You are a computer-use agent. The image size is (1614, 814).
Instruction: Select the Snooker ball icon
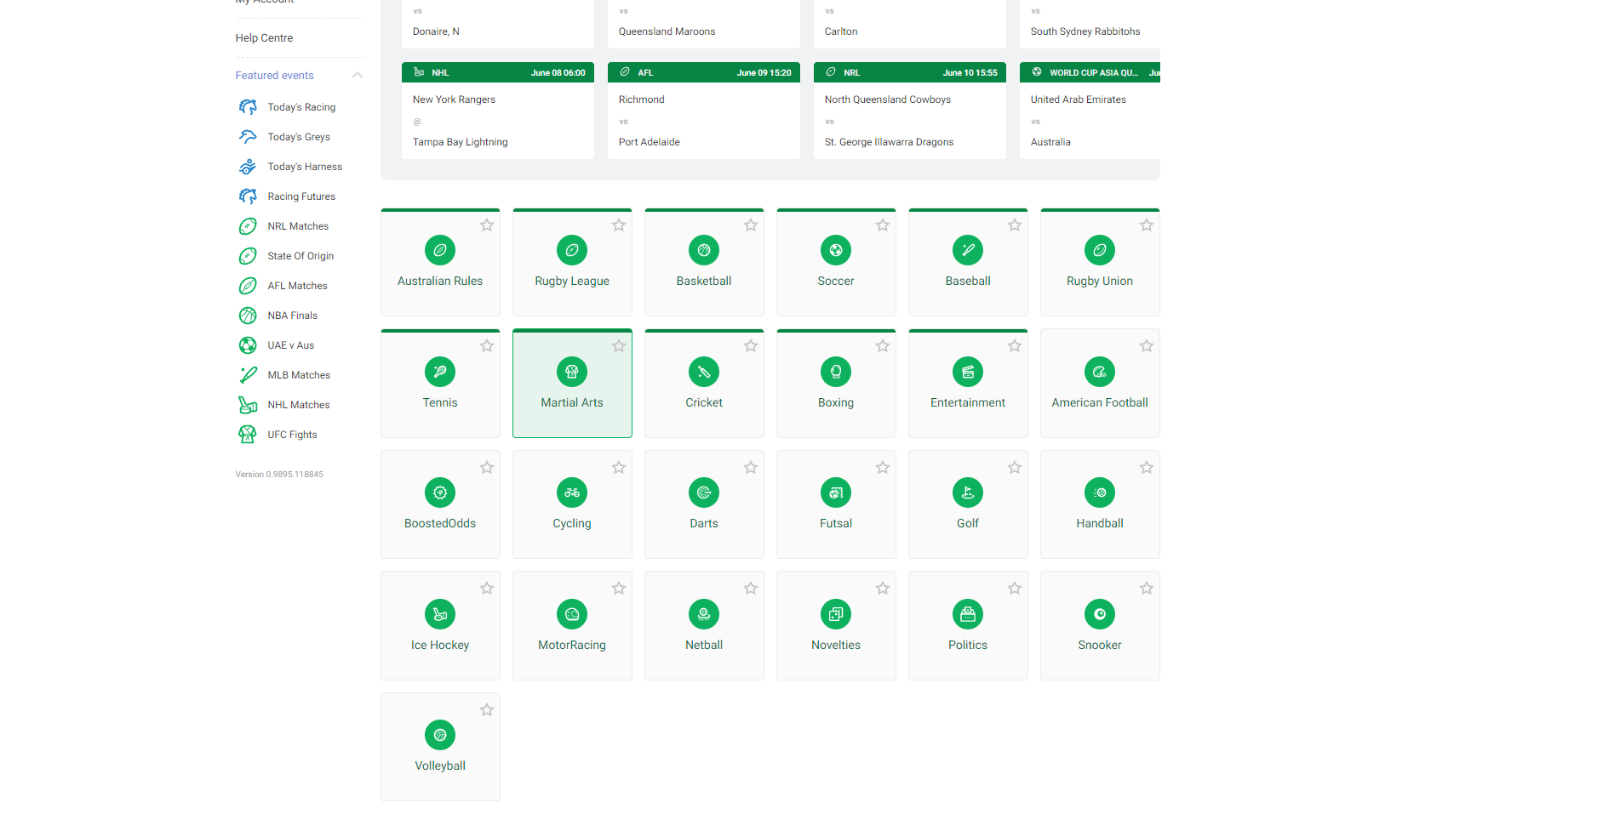[x=1100, y=614]
